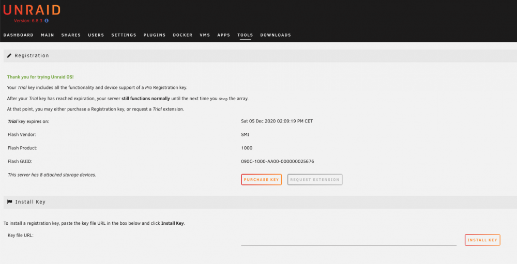Click the Install Key button
The image size is (517, 264).
coord(482,240)
